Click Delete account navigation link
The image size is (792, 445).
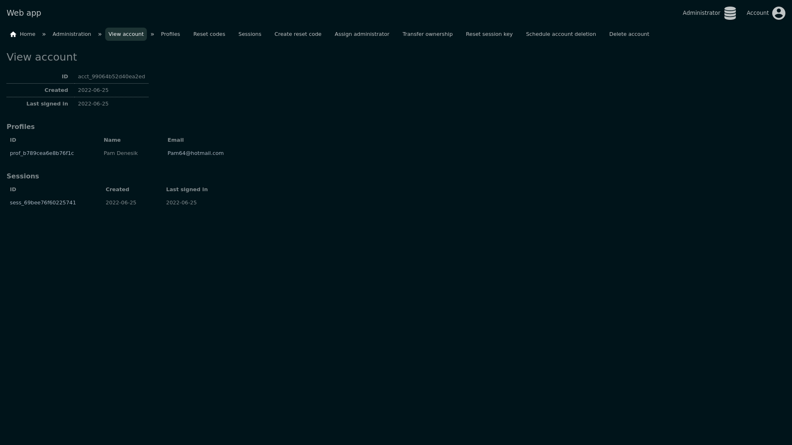point(629,34)
